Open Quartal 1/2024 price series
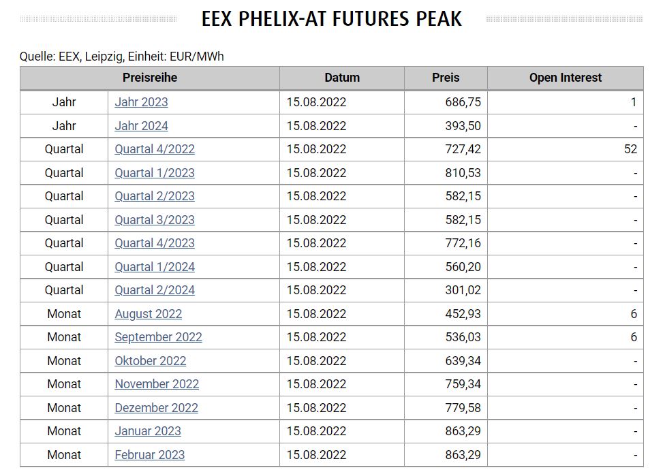 [x=155, y=267]
